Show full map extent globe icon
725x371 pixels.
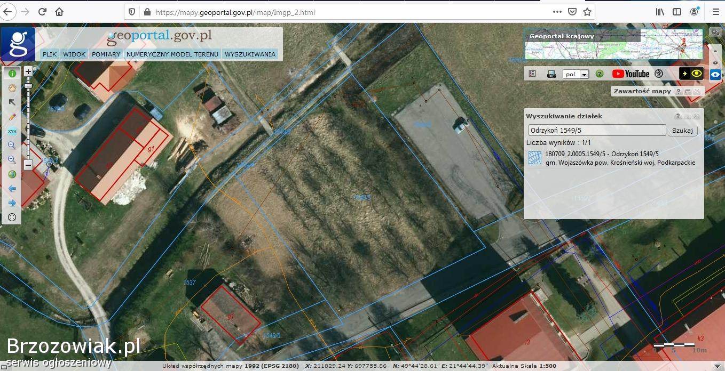(x=12, y=174)
